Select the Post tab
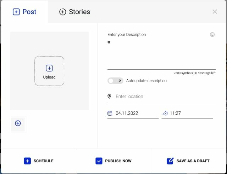This screenshot has height=174, width=227. [24, 12]
